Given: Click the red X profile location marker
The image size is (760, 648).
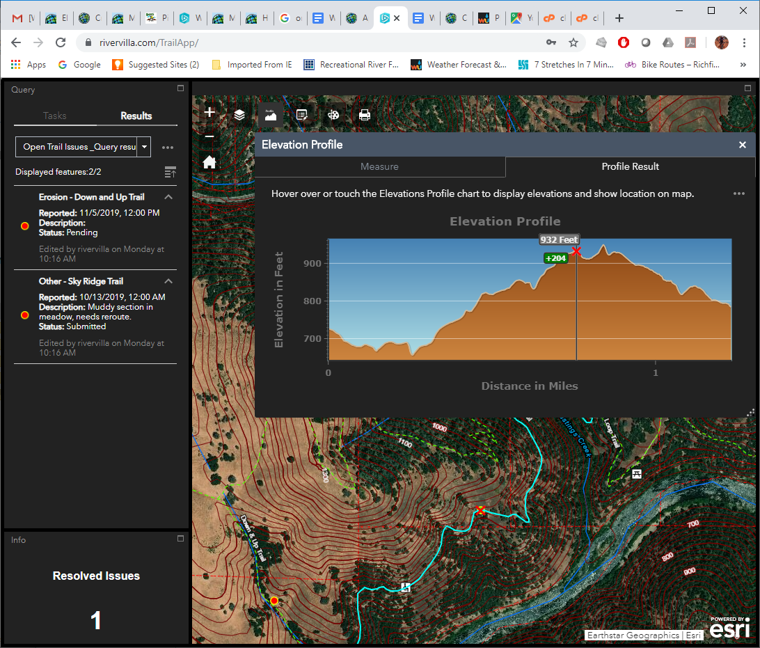Looking at the screenshot, I should click(x=576, y=252).
